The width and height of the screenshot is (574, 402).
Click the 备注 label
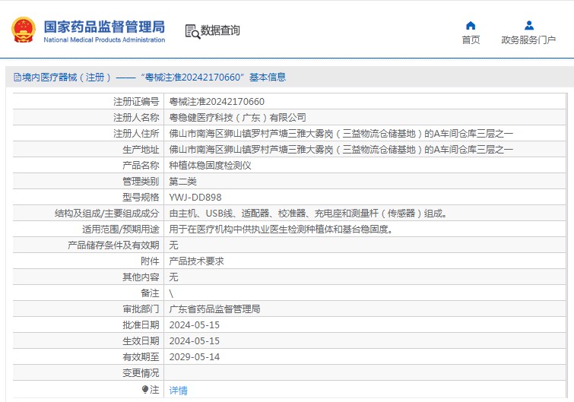coord(150,293)
